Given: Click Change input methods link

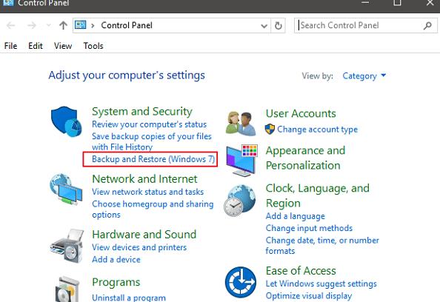Looking at the screenshot, I should pos(309,228).
